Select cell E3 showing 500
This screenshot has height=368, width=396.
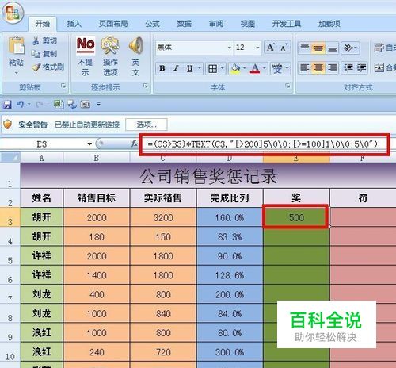(x=296, y=217)
